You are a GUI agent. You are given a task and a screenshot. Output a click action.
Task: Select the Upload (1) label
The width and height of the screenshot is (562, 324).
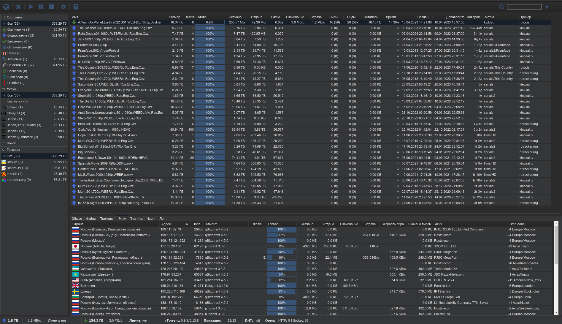[x=34, y=107]
